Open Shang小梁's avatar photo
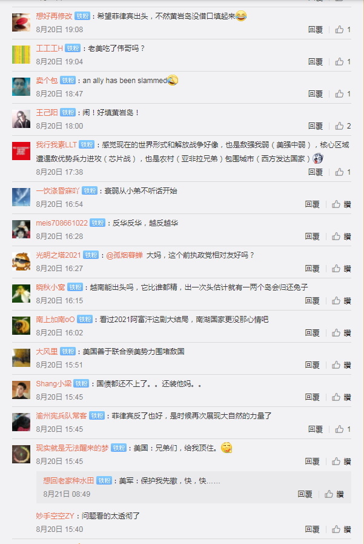Image resolution: width=364 pixels, height=544 pixels. click(21, 390)
